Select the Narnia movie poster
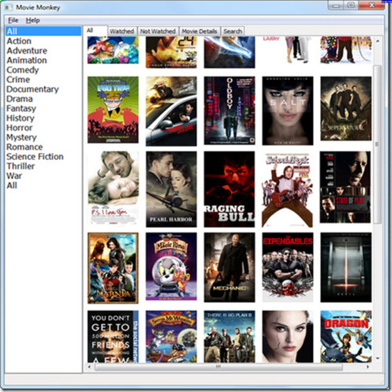This screenshot has width=392, height=392. [113, 268]
